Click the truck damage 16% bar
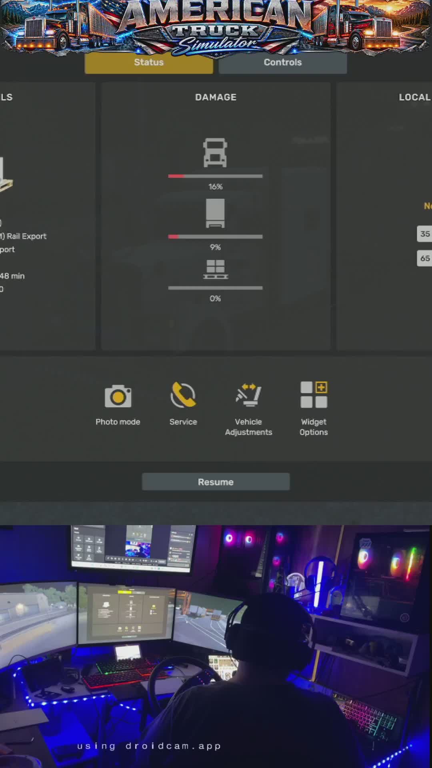Screen dimensions: 432x768 tap(215, 176)
